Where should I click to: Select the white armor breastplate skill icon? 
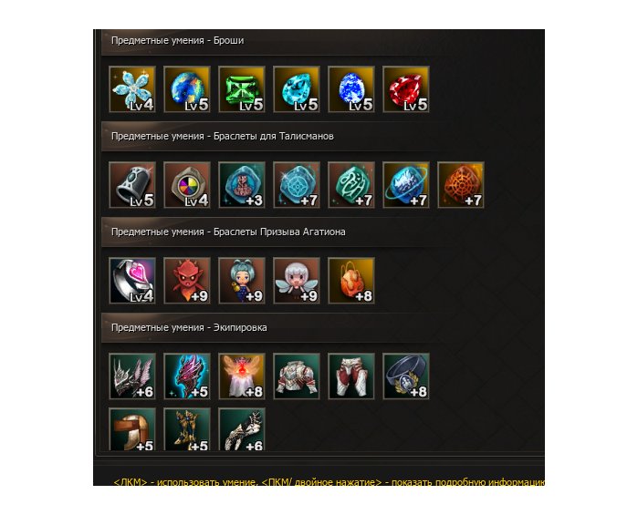click(297, 376)
